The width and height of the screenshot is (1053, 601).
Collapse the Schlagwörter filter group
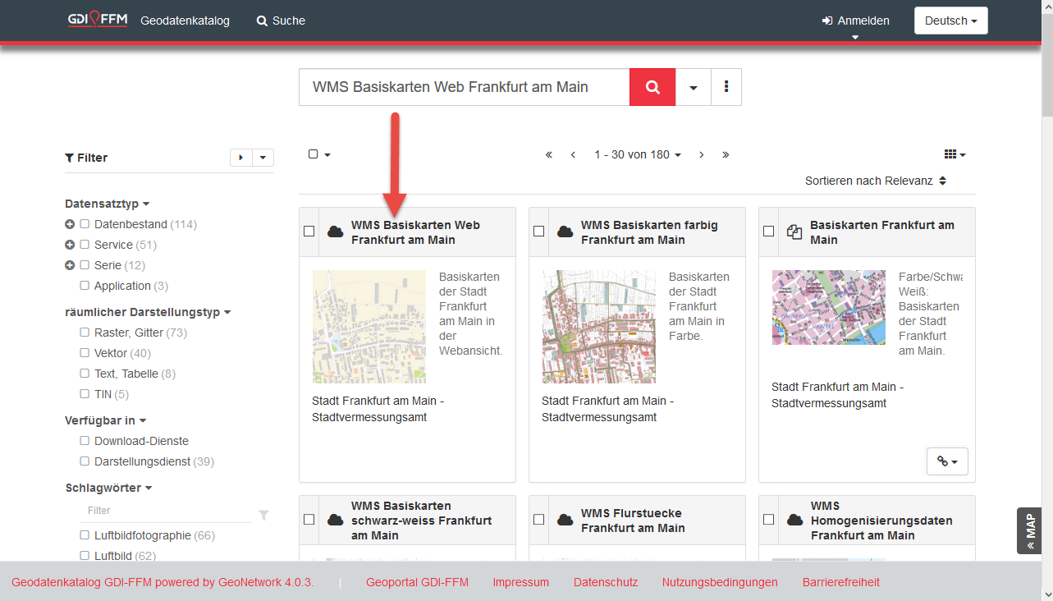coord(109,488)
